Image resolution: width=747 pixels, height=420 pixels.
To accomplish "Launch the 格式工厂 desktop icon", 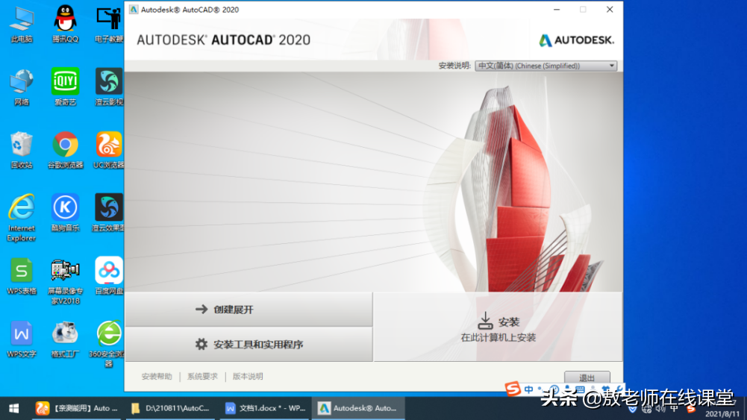I will [65, 339].
